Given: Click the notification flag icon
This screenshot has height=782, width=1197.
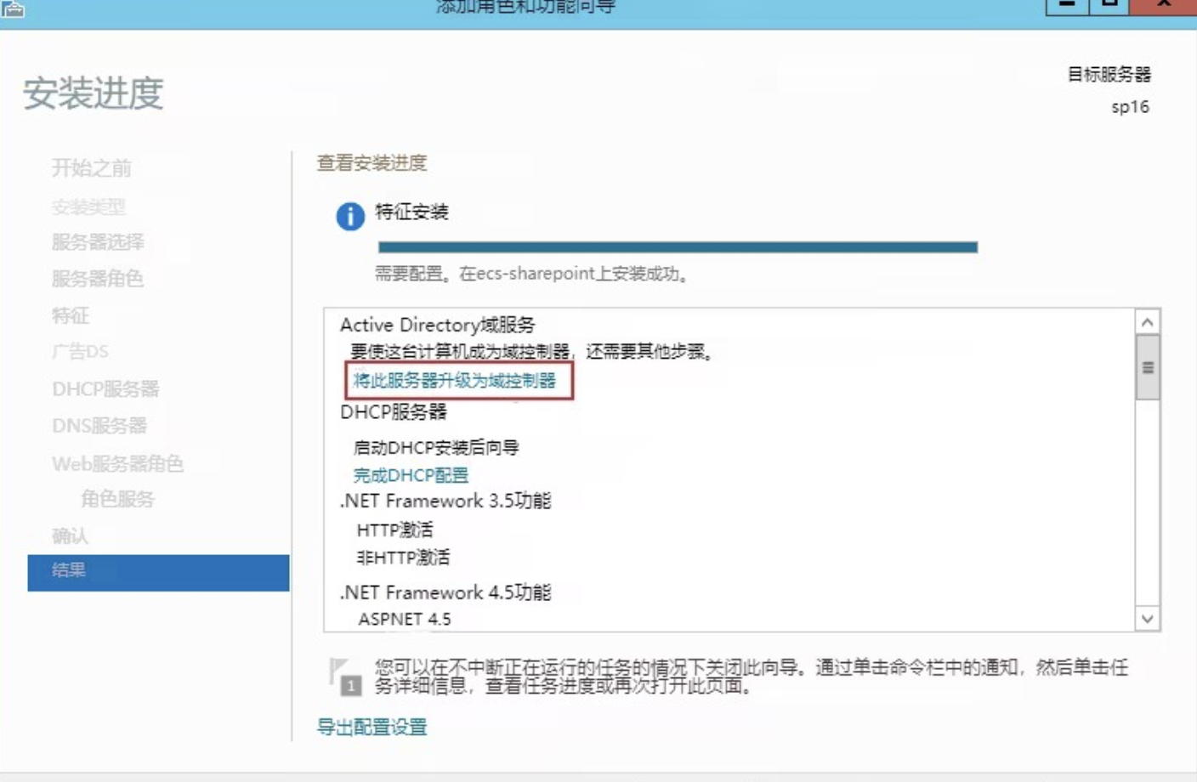Looking at the screenshot, I should 343,676.
